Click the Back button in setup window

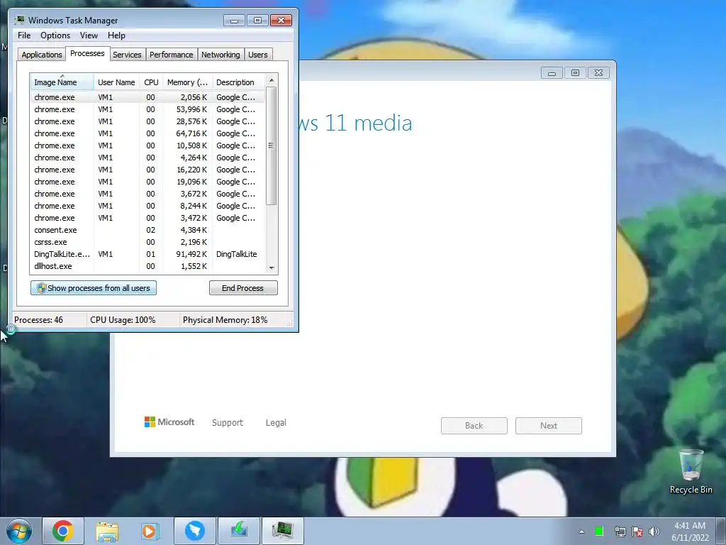click(x=474, y=426)
